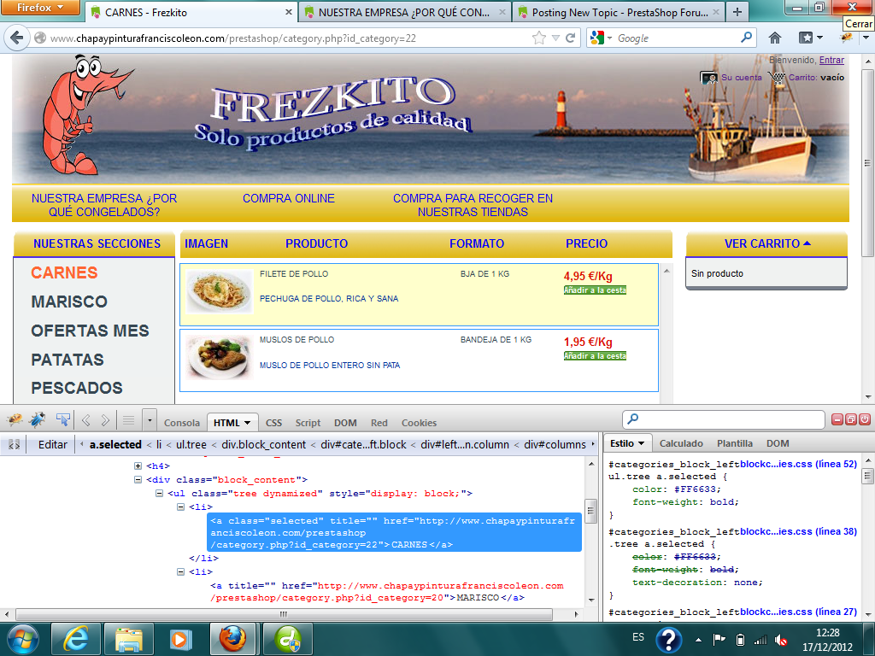Click the help question mark in taskbar
875x656 pixels.
click(668, 639)
